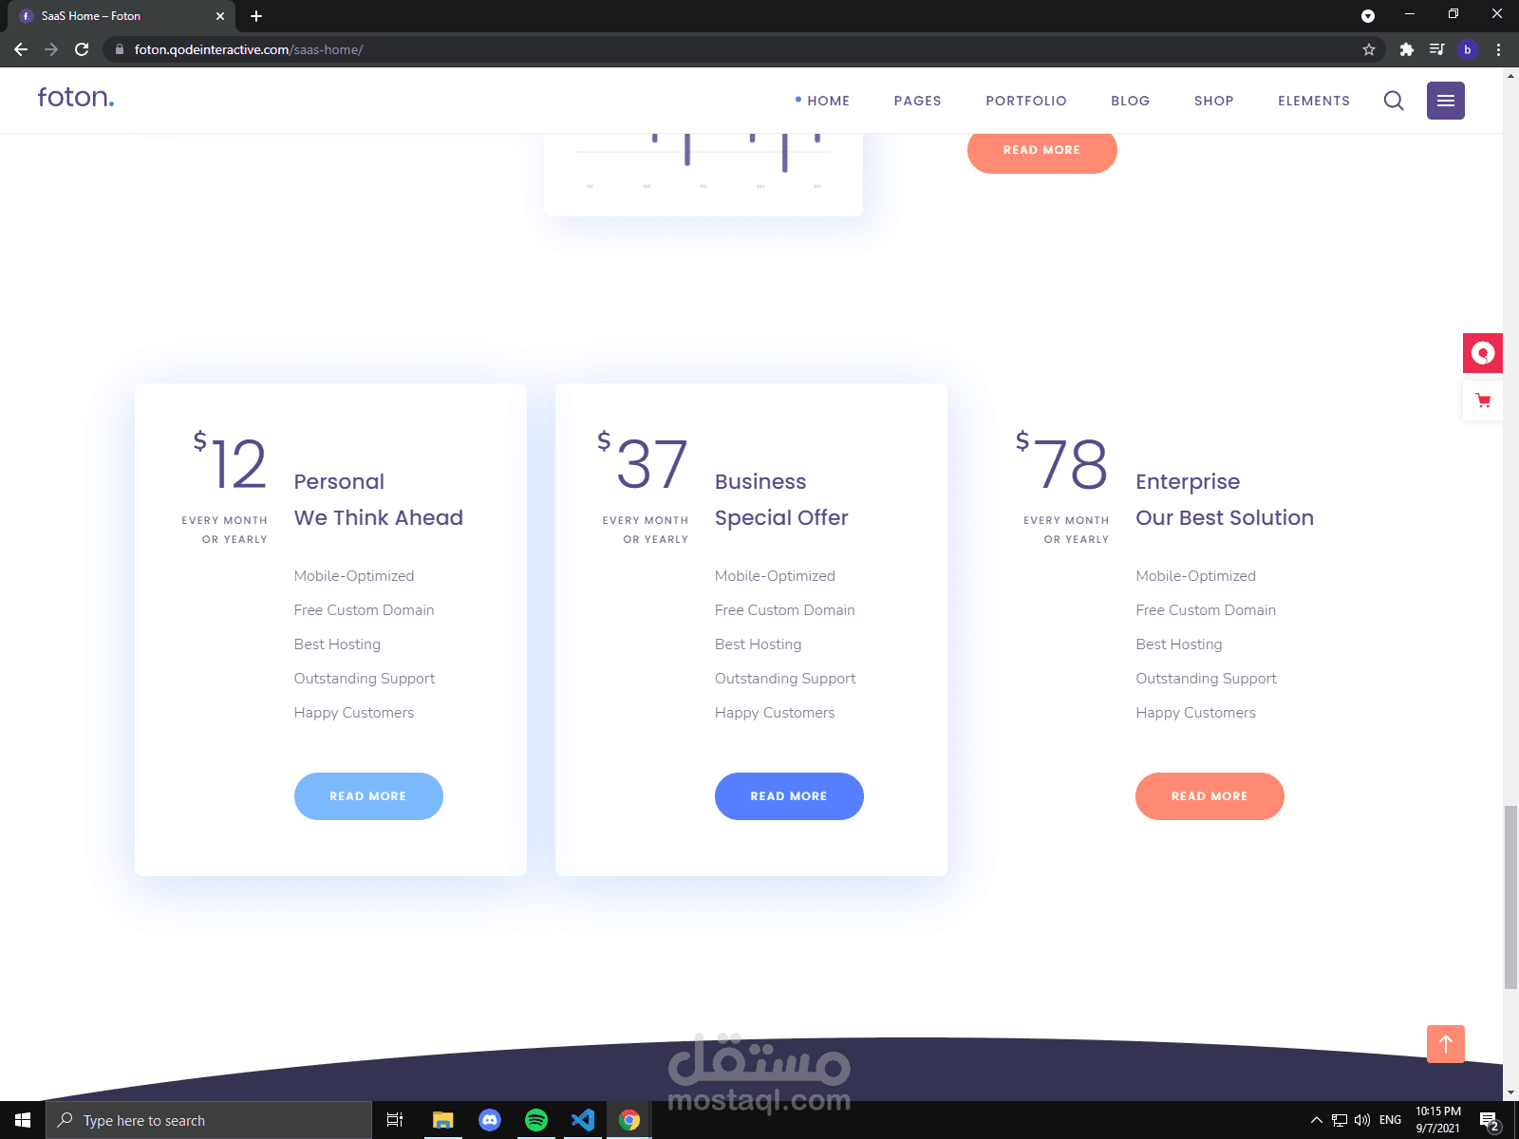Open network tray icon

[1340, 1120]
